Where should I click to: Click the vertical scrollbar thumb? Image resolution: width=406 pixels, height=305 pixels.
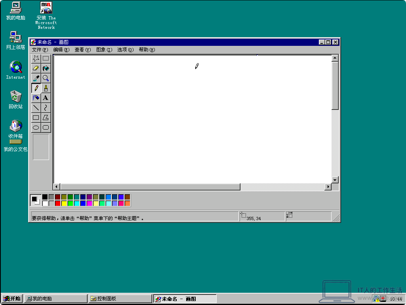click(335, 86)
